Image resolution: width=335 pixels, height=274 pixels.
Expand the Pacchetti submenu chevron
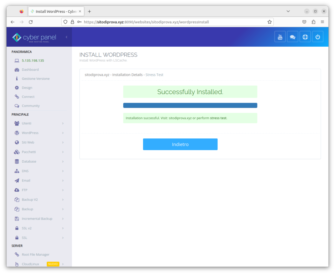click(x=63, y=152)
